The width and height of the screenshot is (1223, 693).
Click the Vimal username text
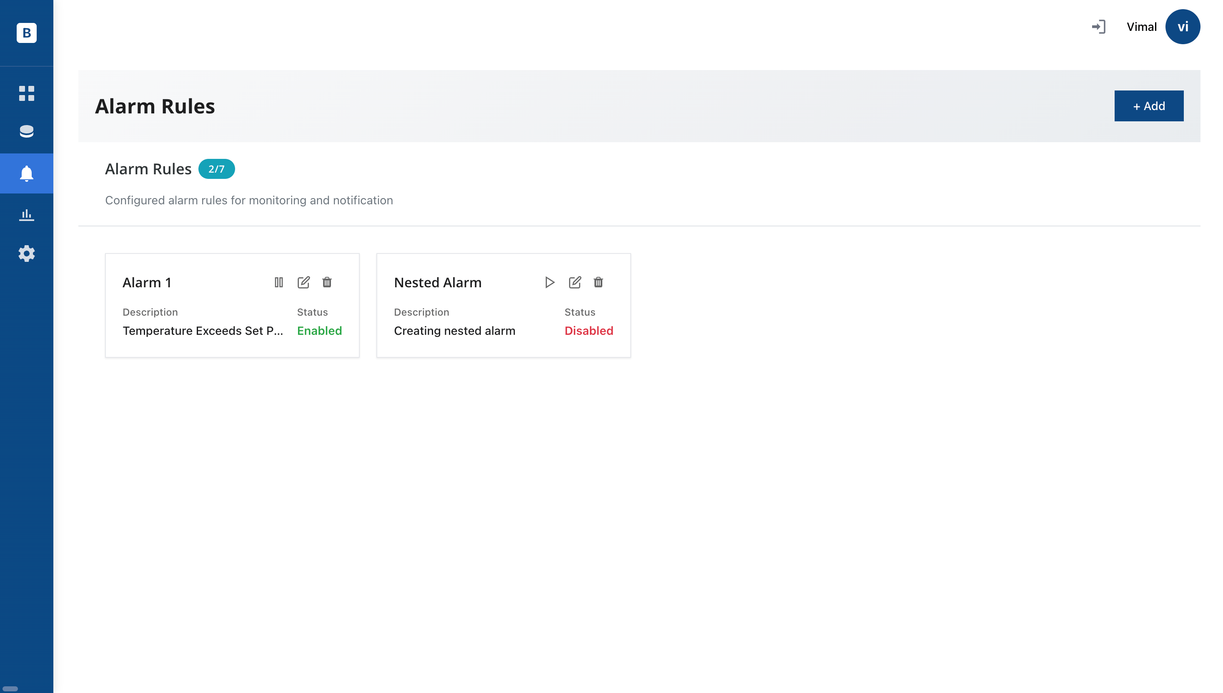click(x=1141, y=27)
